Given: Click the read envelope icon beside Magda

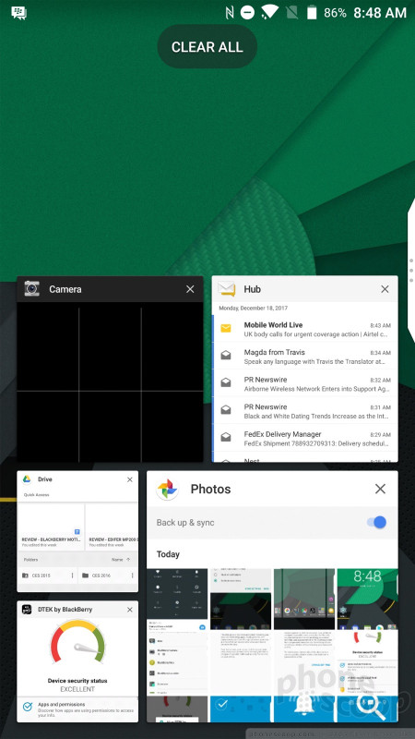Looking at the screenshot, I should [226, 356].
